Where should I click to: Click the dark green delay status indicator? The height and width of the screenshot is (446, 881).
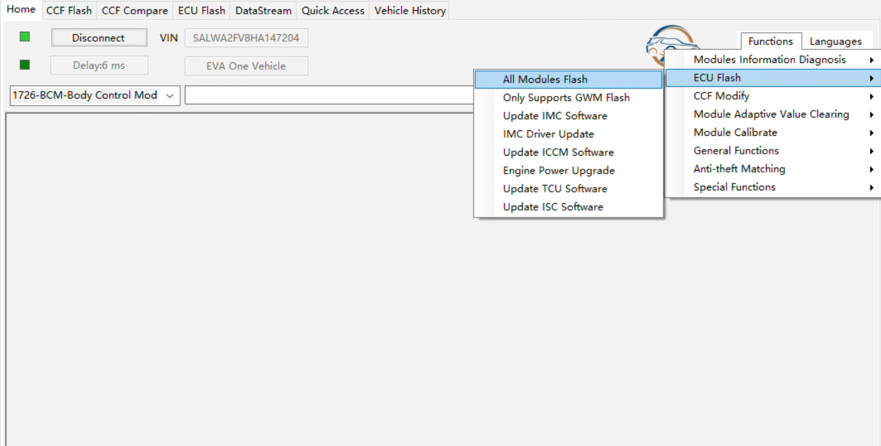pyautogui.click(x=25, y=65)
